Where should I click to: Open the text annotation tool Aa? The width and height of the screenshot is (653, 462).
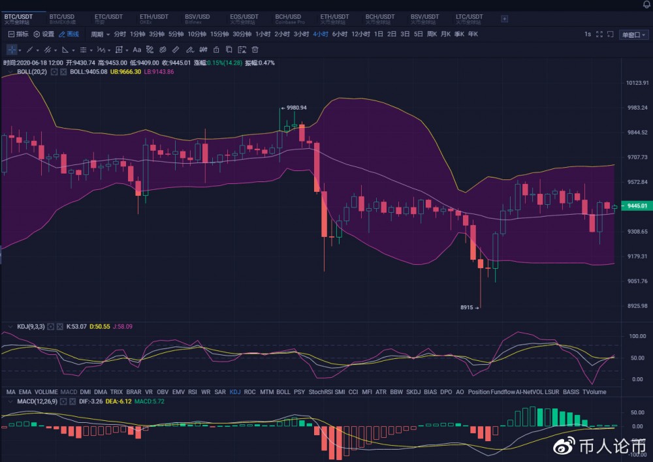pyautogui.click(x=136, y=50)
